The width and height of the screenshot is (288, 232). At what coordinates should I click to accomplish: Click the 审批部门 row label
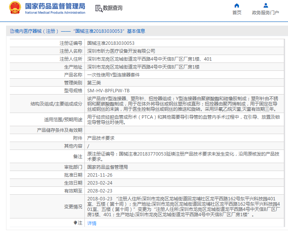click(x=73, y=167)
